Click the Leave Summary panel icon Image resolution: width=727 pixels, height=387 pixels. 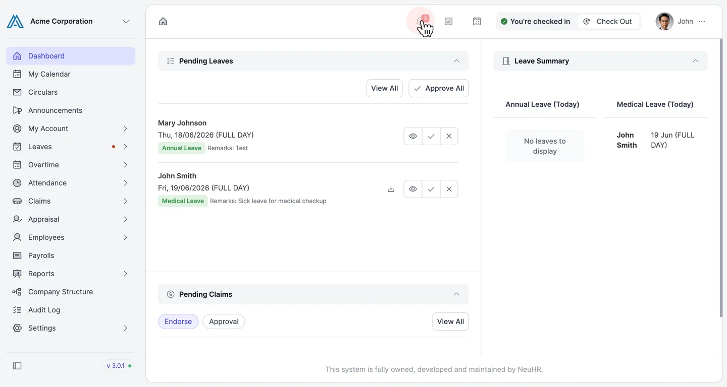[x=506, y=61]
